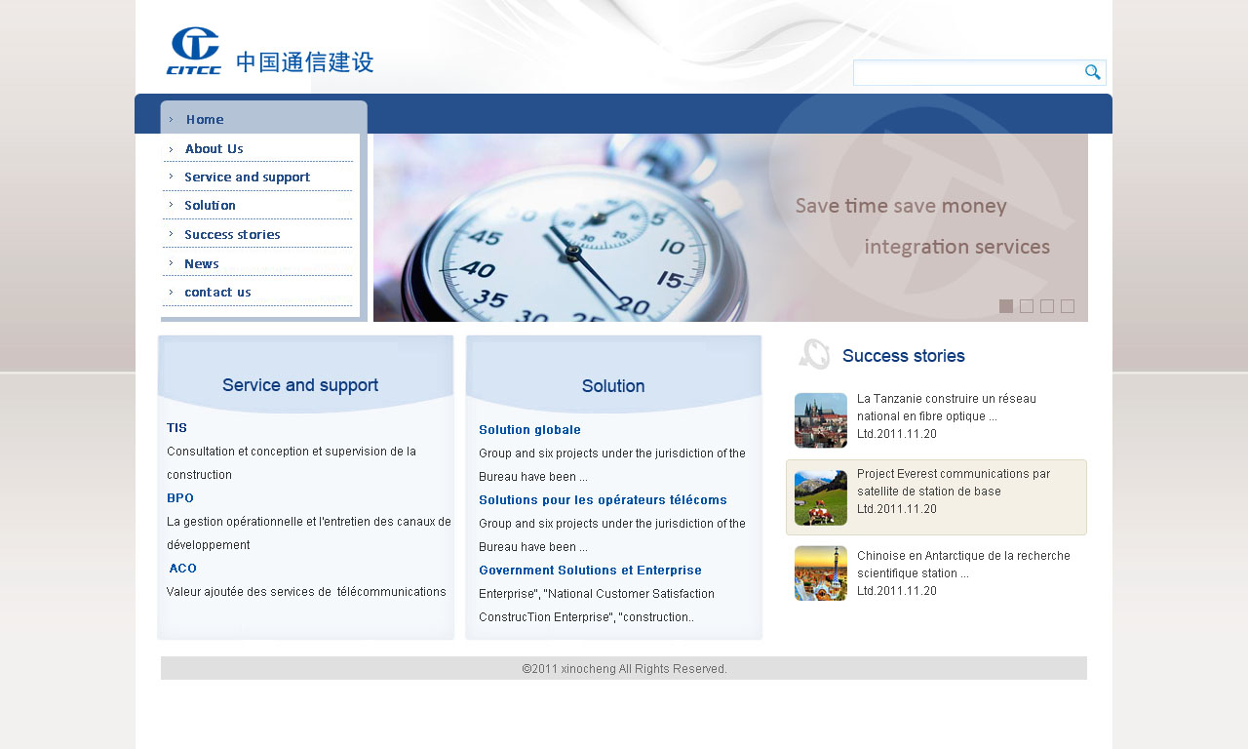This screenshot has width=1248, height=749.
Task: Click Save time save money banner text
Action: pyautogui.click(x=901, y=206)
